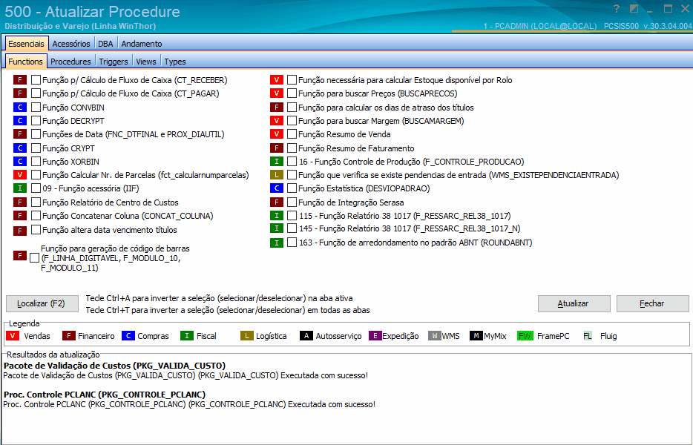
Task: Click the FramePC FW legend icon
Action: (x=525, y=336)
